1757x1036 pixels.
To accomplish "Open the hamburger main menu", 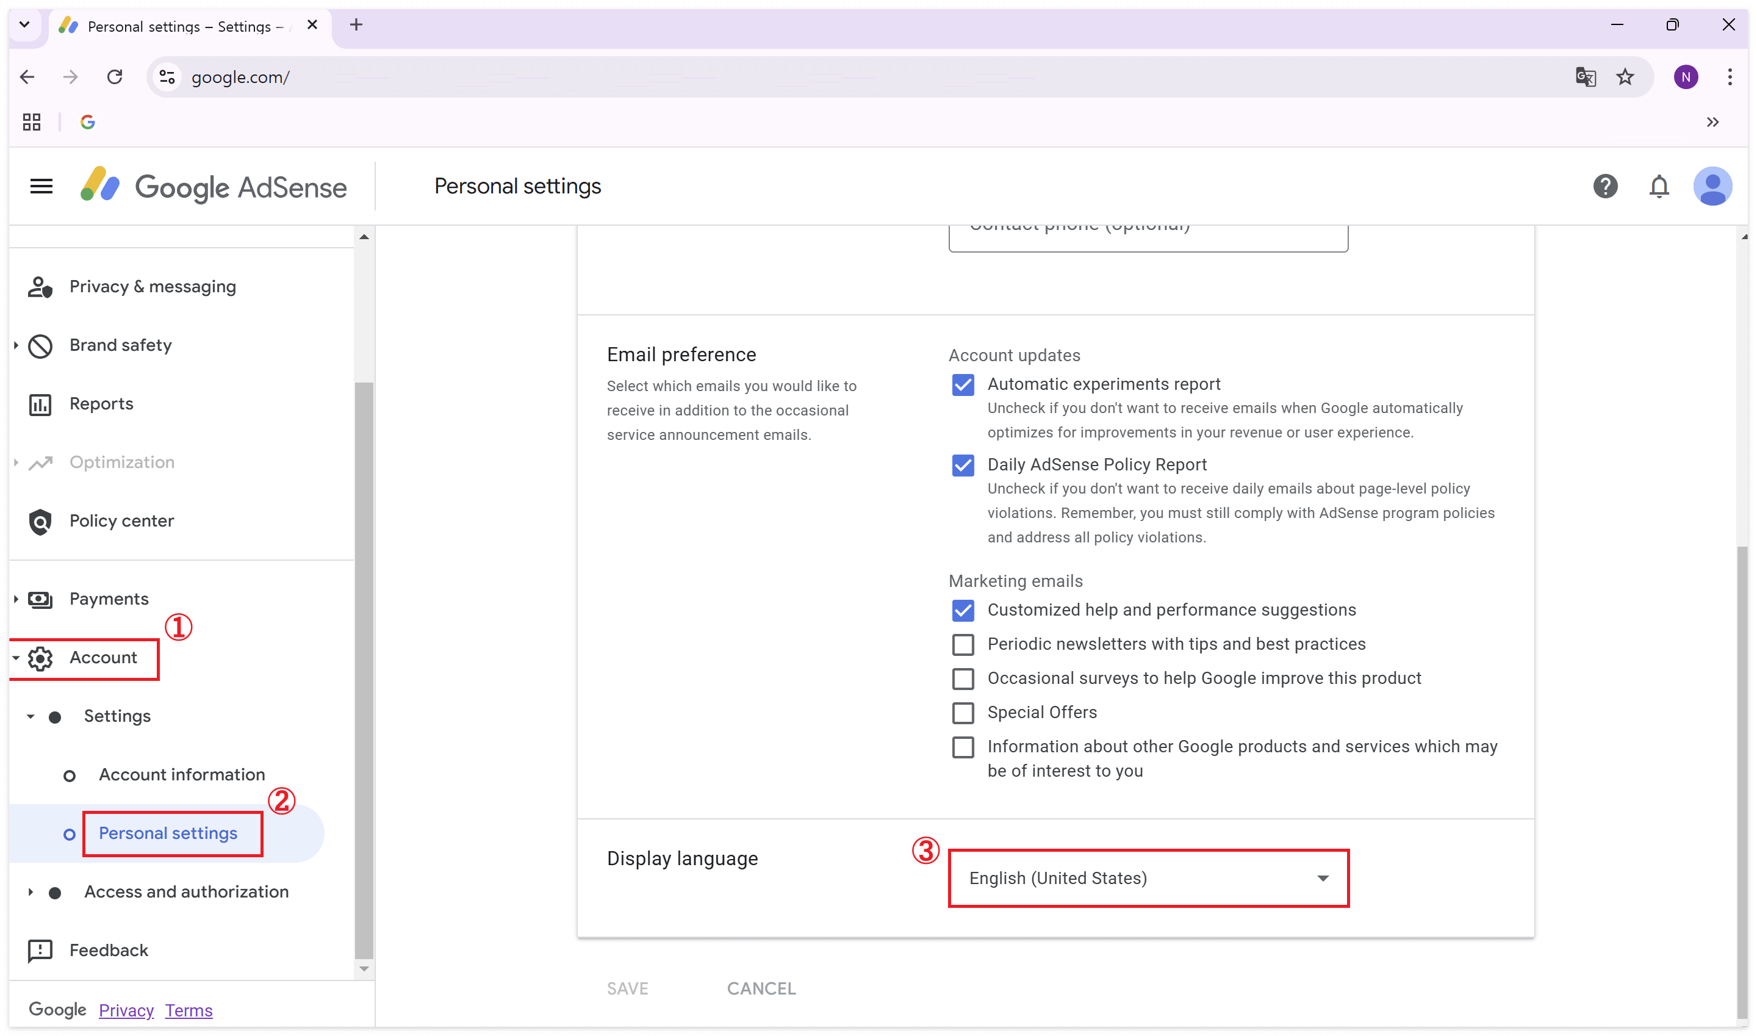I will pyautogui.click(x=41, y=187).
